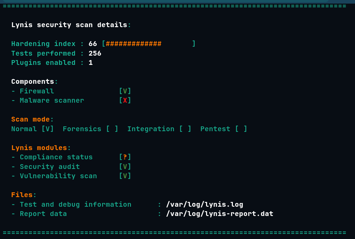Click the 'Firewall' component row text
This screenshot has width=355, height=239.
point(37,91)
